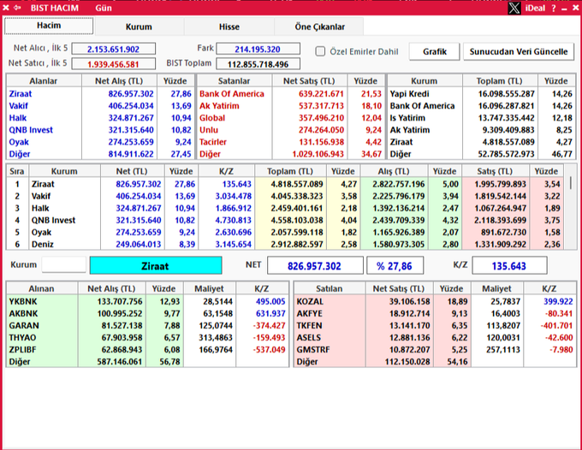Sort by the Alış (TL) column header
This screenshot has height=450, width=582.
pyautogui.click(x=394, y=171)
